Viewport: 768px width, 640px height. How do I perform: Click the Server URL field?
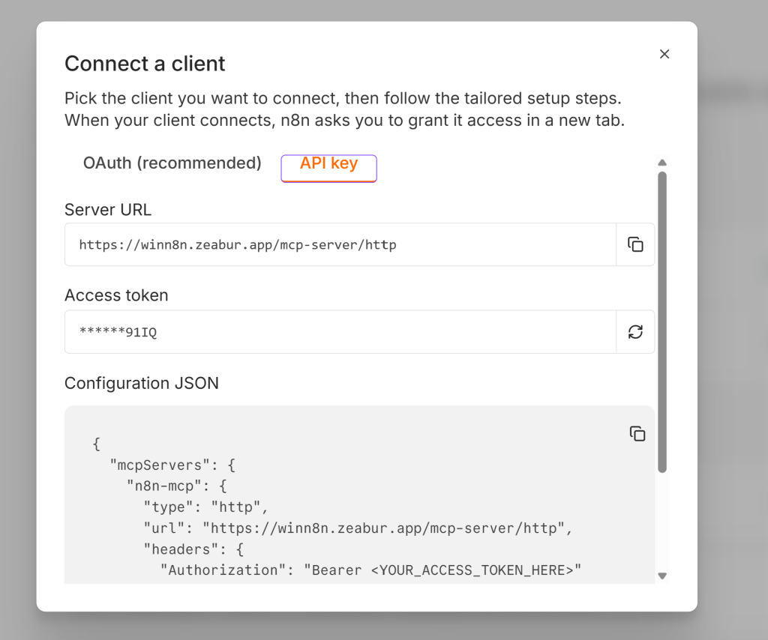tap(340, 244)
